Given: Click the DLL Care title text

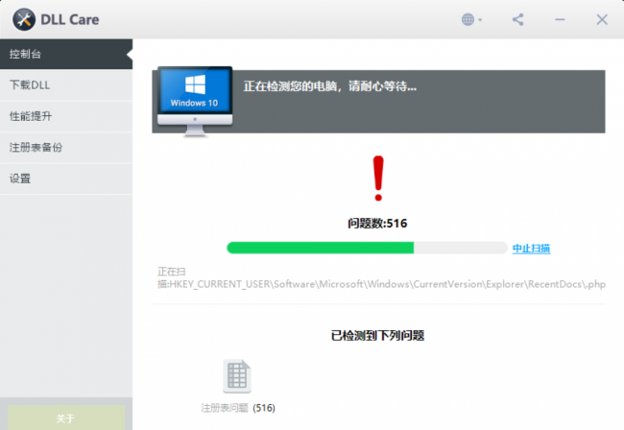Looking at the screenshot, I should 70,19.
